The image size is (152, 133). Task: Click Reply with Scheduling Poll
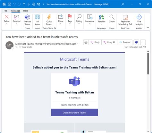(x=125, y=20)
